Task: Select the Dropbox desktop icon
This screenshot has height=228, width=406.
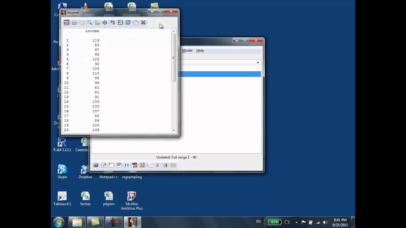Action: (85, 172)
